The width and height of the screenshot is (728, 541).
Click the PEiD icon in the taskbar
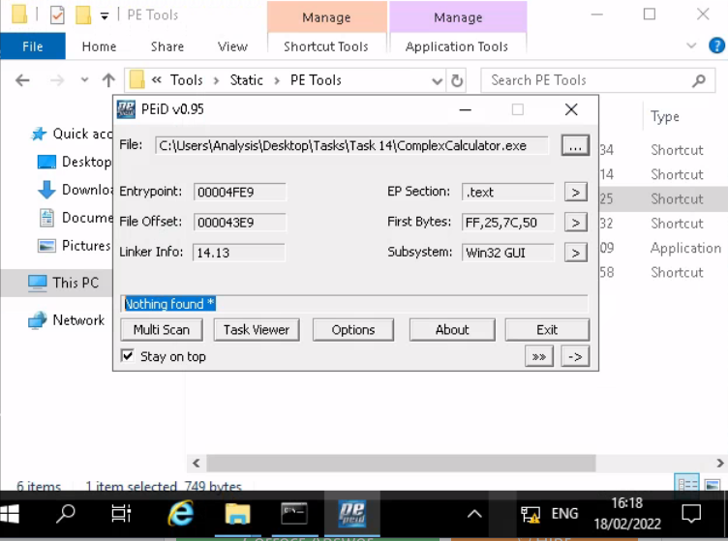coord(350,513)
